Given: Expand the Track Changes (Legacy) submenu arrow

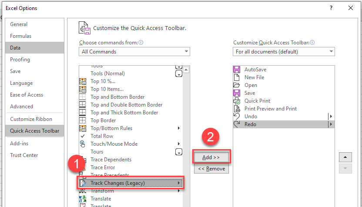Looking at the screenshot, I should [x=179, y=183].
